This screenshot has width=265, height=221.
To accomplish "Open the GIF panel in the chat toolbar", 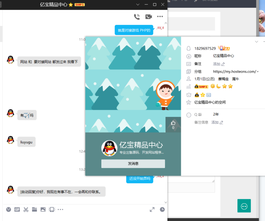I will (x=17, y=209).
